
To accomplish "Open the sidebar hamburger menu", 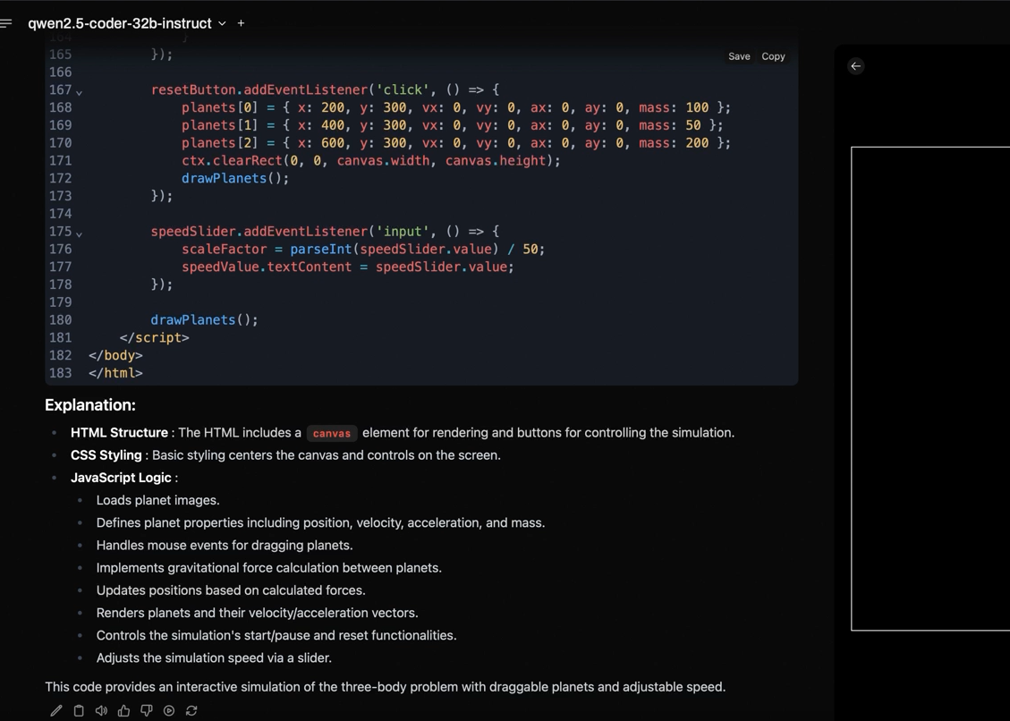I will (x=7, y=23).
